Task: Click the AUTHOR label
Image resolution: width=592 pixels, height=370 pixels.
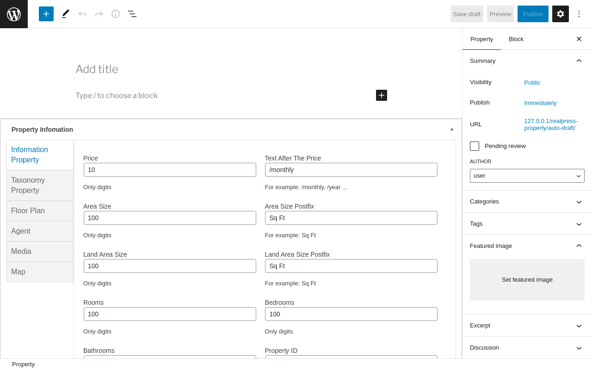Action: (481, 161)
